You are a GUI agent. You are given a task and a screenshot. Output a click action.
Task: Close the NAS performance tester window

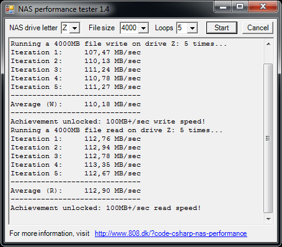(263, 7)
